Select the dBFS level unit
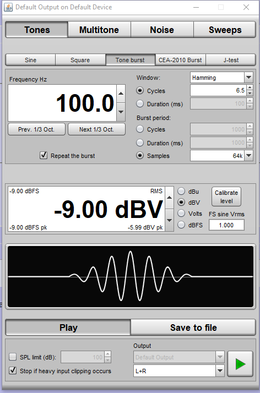The image size is (260, 393). [x=181, y=225]
